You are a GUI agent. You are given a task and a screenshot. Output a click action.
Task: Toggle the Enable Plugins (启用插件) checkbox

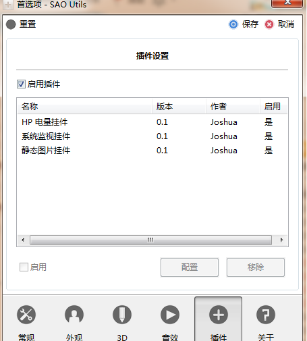(21, 84)
